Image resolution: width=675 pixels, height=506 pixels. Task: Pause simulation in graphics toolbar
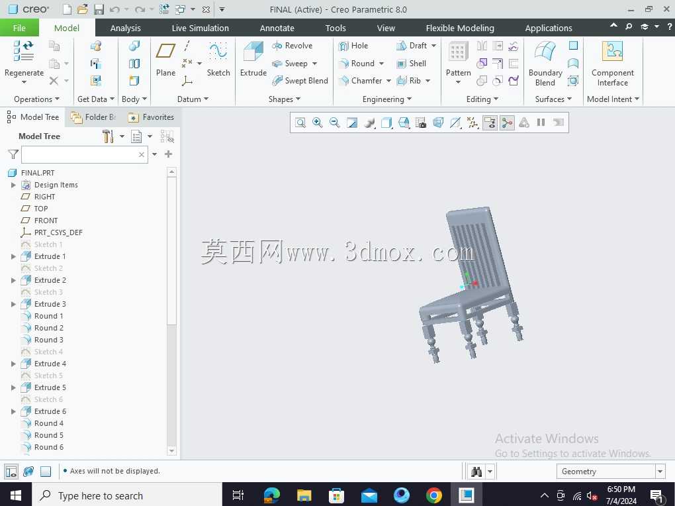541,123
